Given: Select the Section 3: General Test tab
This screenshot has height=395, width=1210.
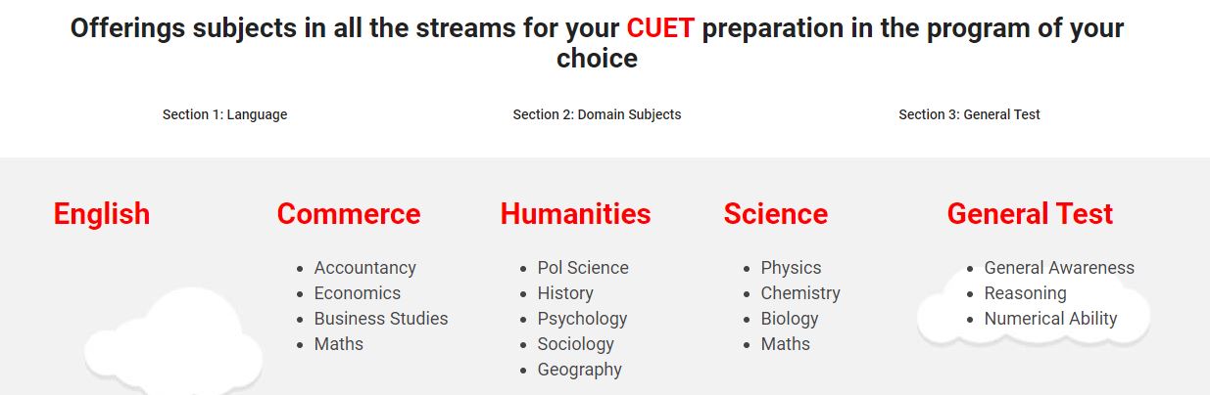Looking at the screenshot, I should click(x=969, y=114).
